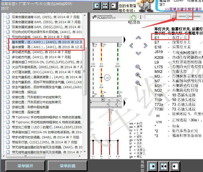Click legend row J519 车载电网控制单元

(x=178, y=52)
